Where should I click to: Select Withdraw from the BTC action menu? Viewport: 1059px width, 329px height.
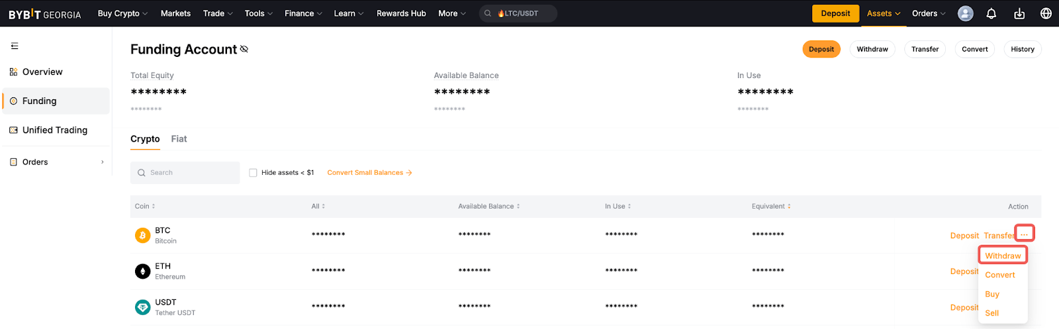(x=1002, y=256)
